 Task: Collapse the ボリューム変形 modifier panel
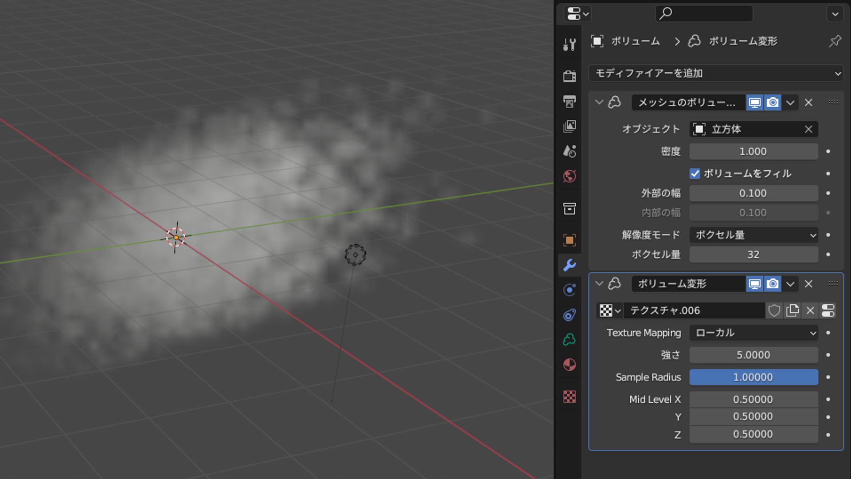tap(599, 284)
